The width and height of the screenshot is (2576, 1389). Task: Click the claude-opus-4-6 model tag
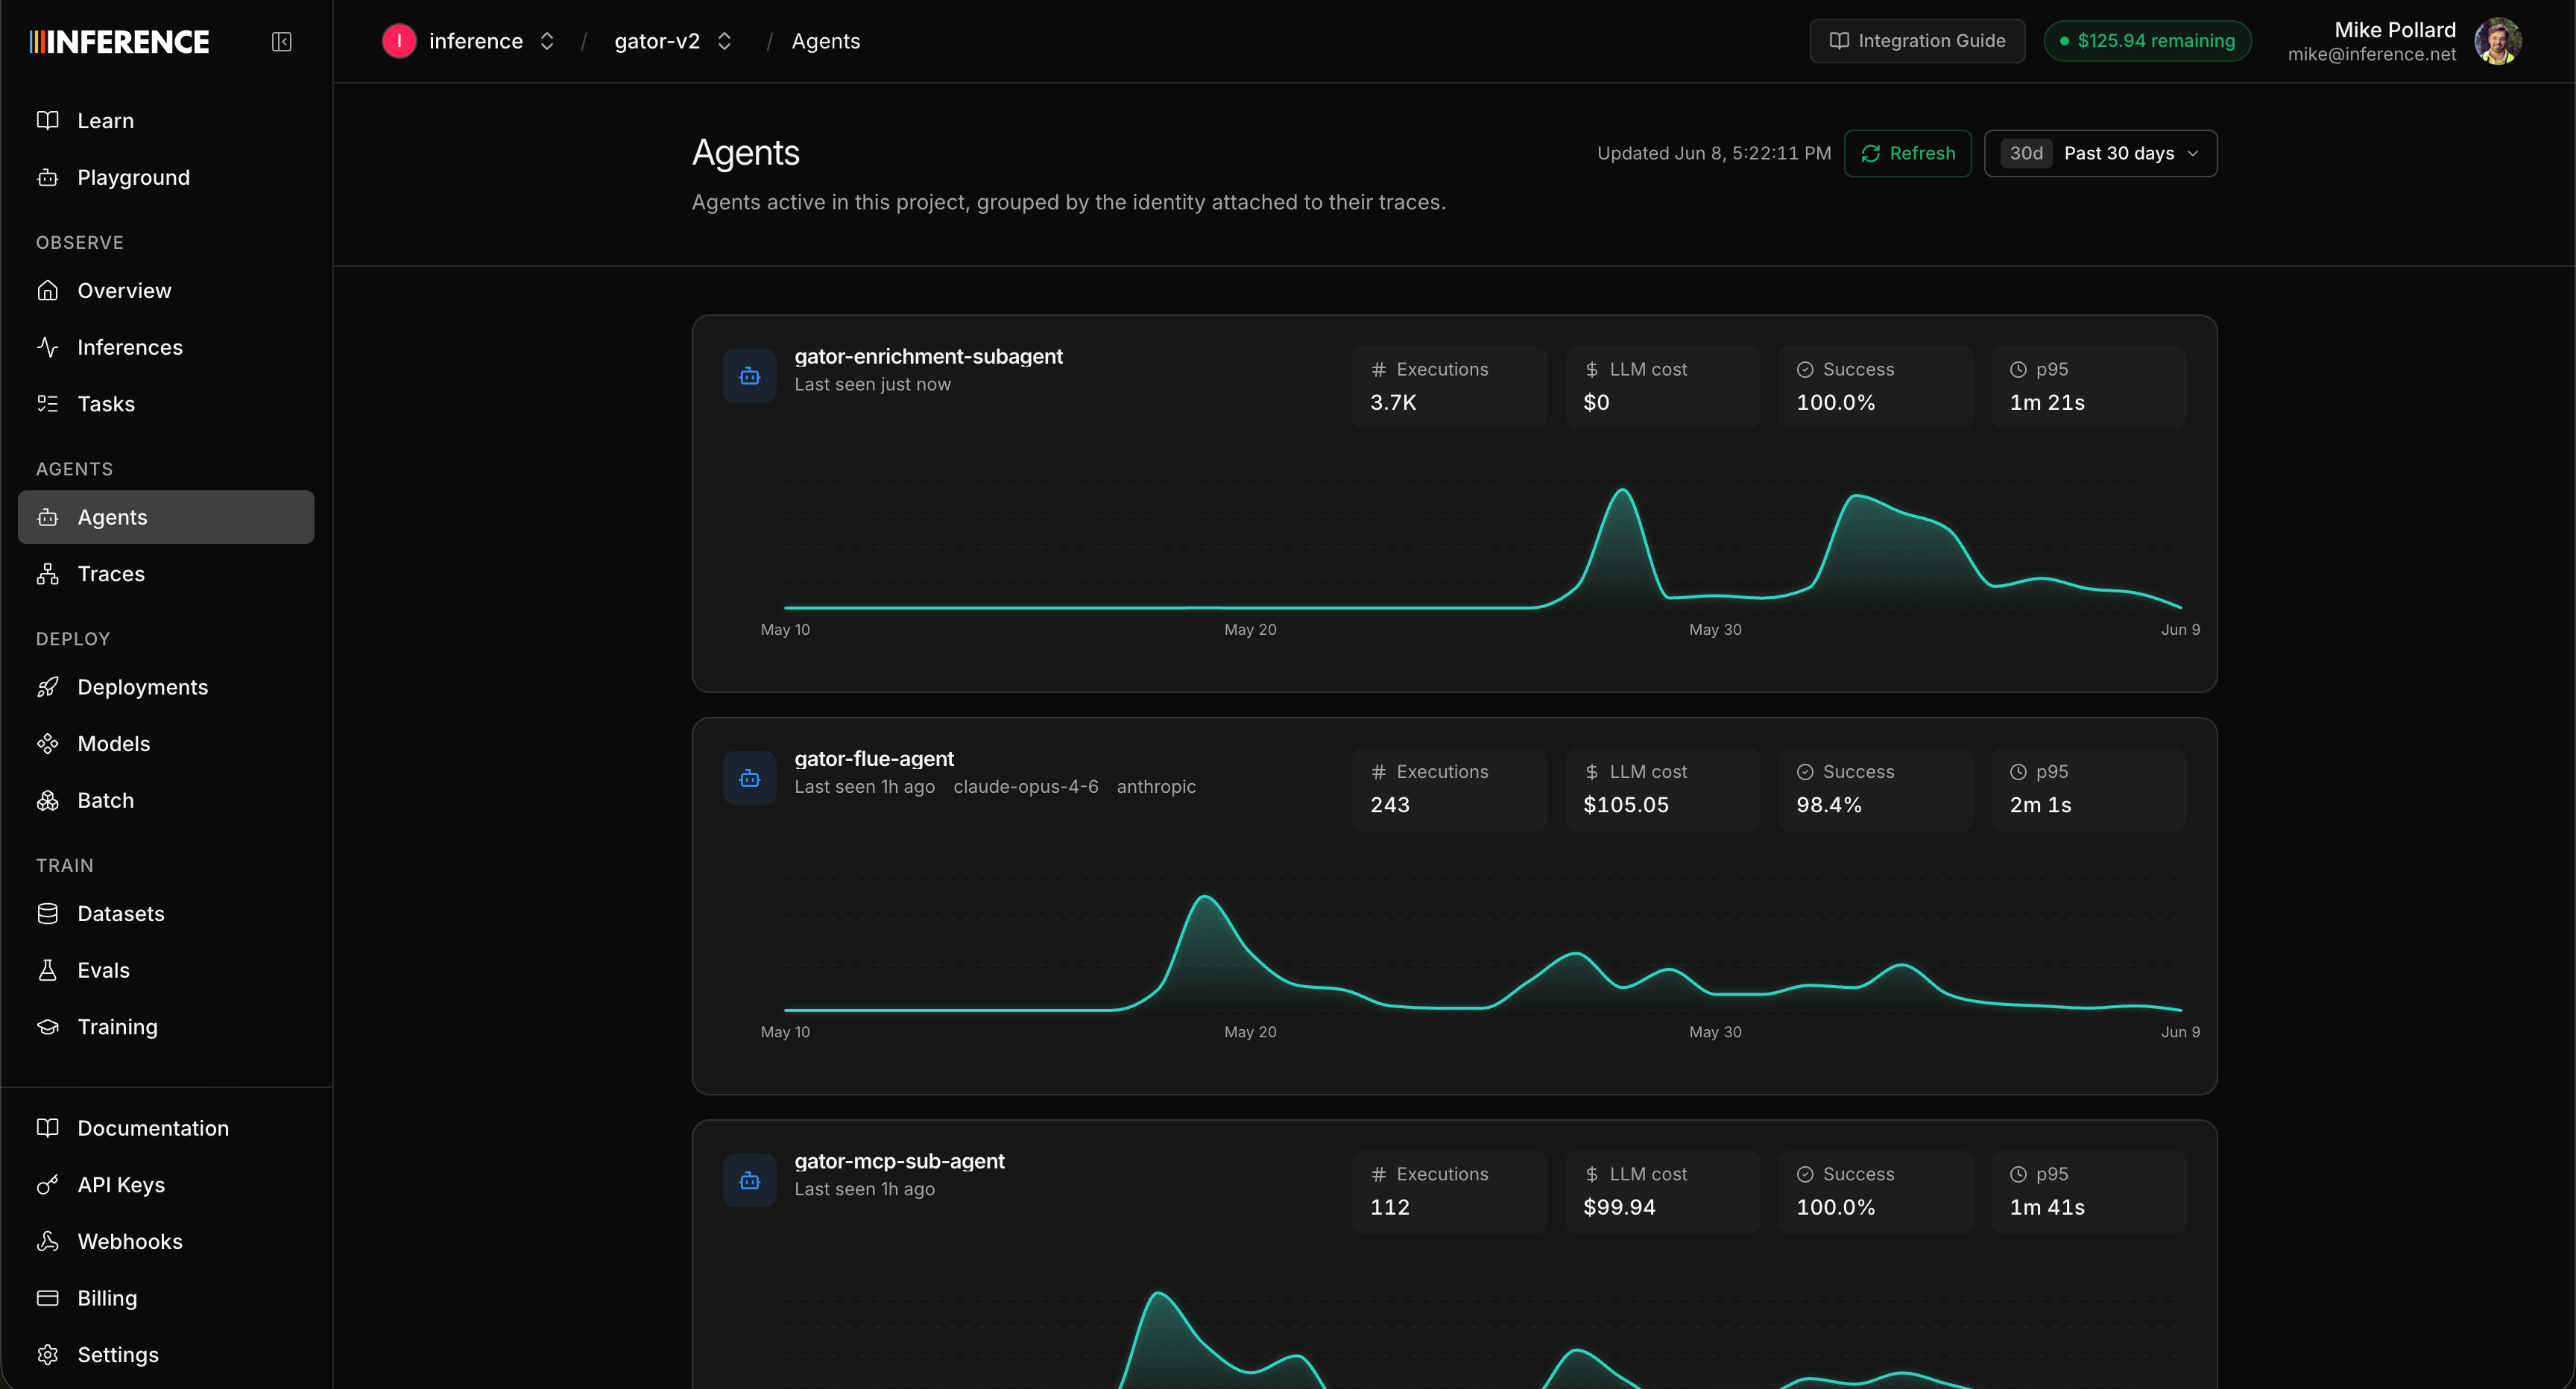pos(1025,786)
